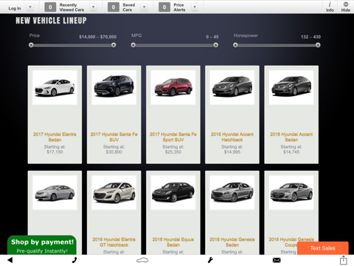Click Genesis Coupe car thumbnail

[x=291, y=193]
